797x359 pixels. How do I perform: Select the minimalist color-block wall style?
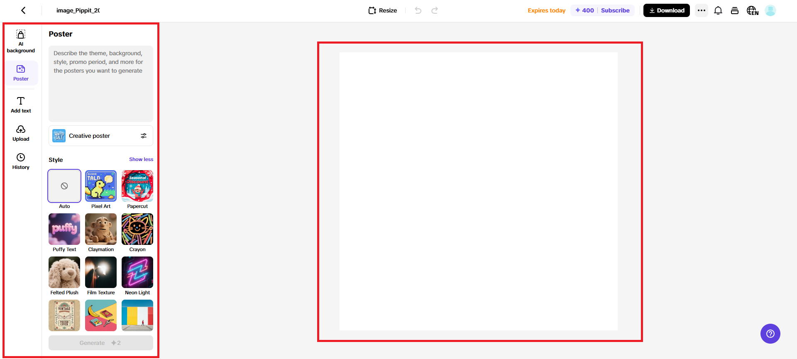(x=137, y=315)
